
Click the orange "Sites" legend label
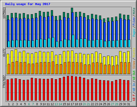click(x=134, y=65)
